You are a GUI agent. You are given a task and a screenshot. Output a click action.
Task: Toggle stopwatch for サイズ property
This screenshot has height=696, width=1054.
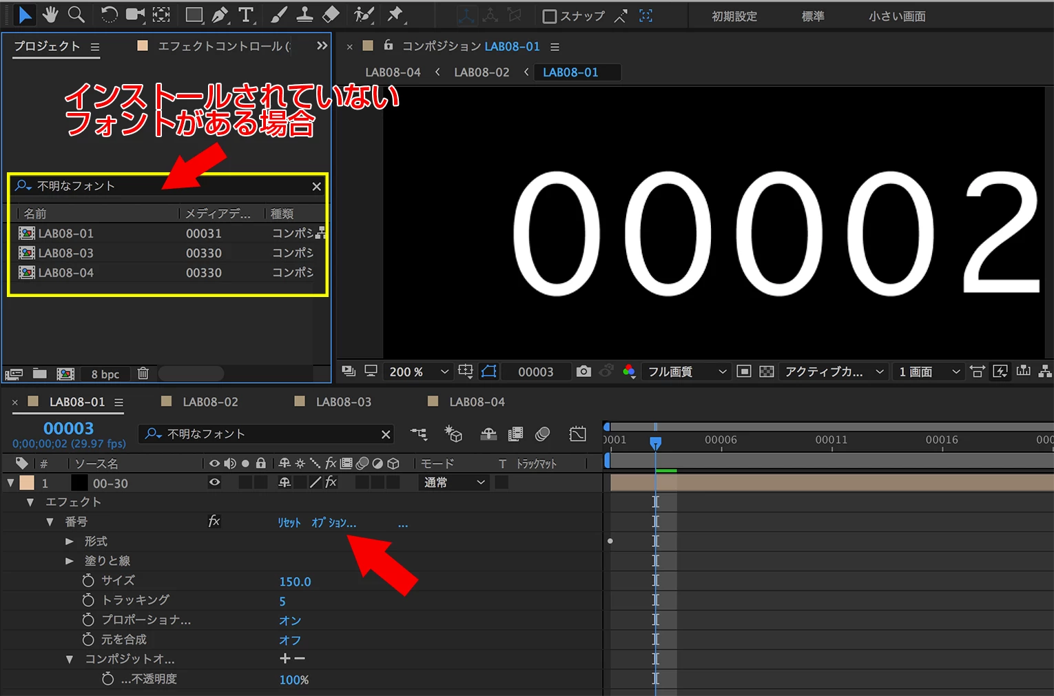pos(88,581)
